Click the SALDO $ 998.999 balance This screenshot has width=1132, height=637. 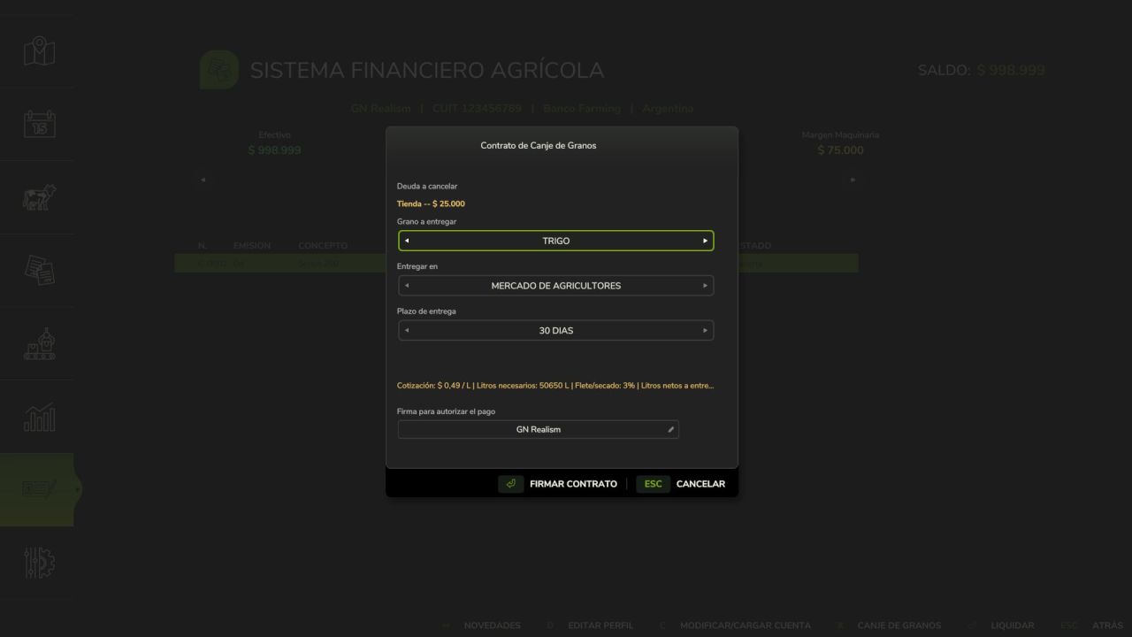982,70
